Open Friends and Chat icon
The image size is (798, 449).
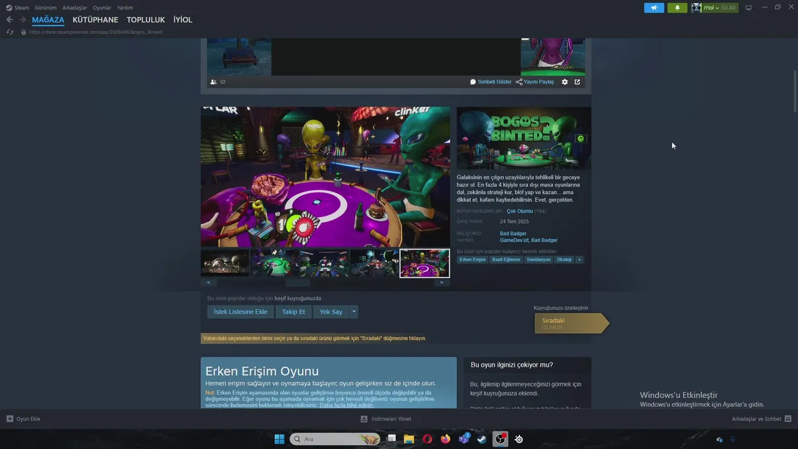pos(788,419)
